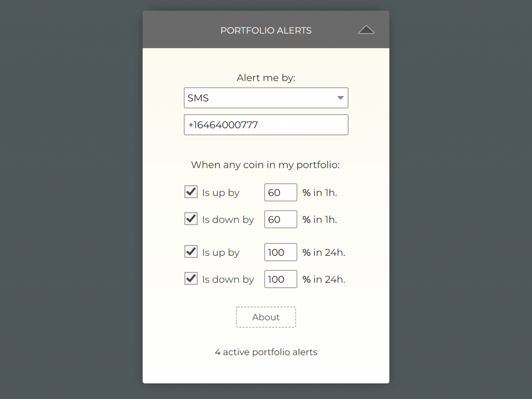Click the dropdown arrow next to SMS
This screenshot has width=532, height=399.
(340, 98)
